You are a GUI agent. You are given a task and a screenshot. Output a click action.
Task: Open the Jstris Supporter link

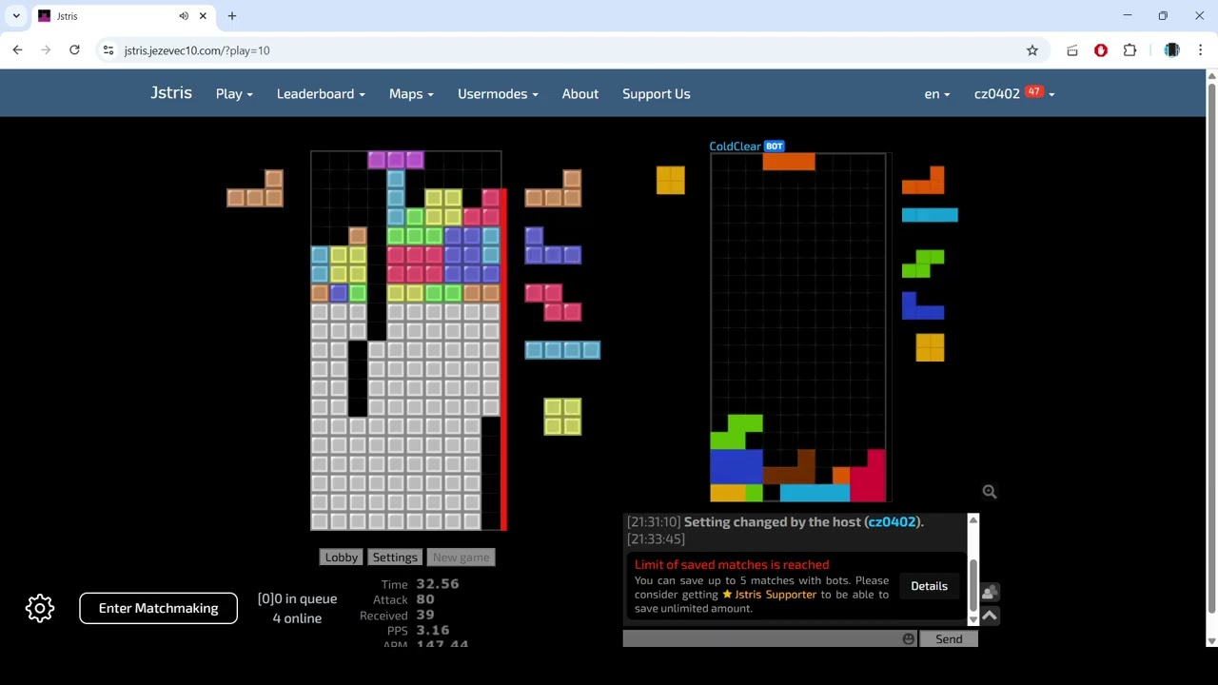pyautogui.click(x=776, y=595)
